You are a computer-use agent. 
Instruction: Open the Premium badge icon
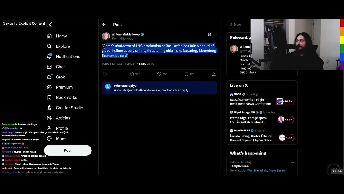[x=49, y=87]
